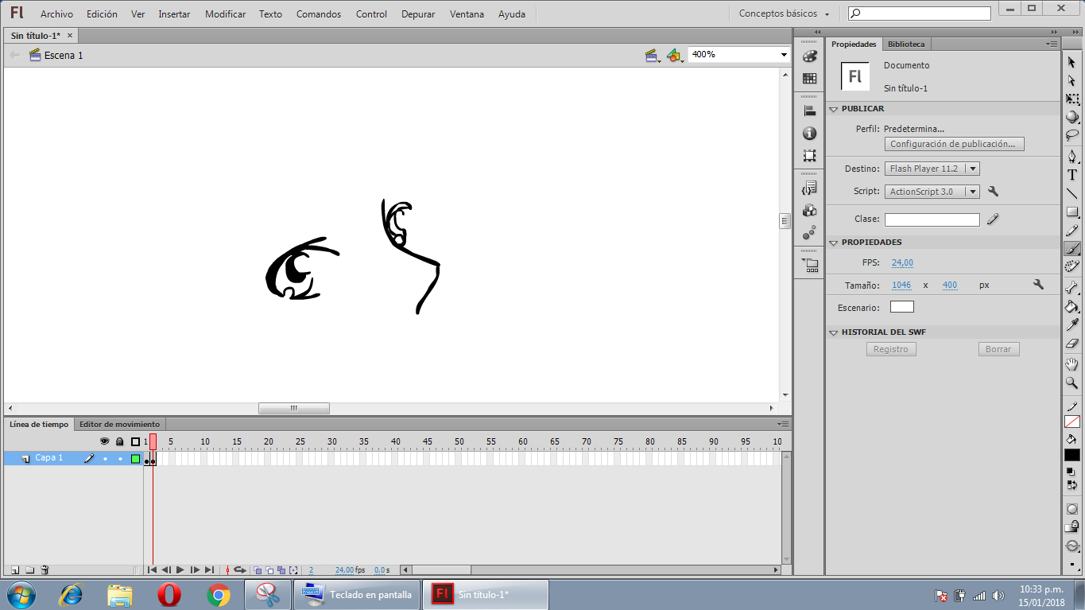Select the Pencil tool

pos(1072,231)
